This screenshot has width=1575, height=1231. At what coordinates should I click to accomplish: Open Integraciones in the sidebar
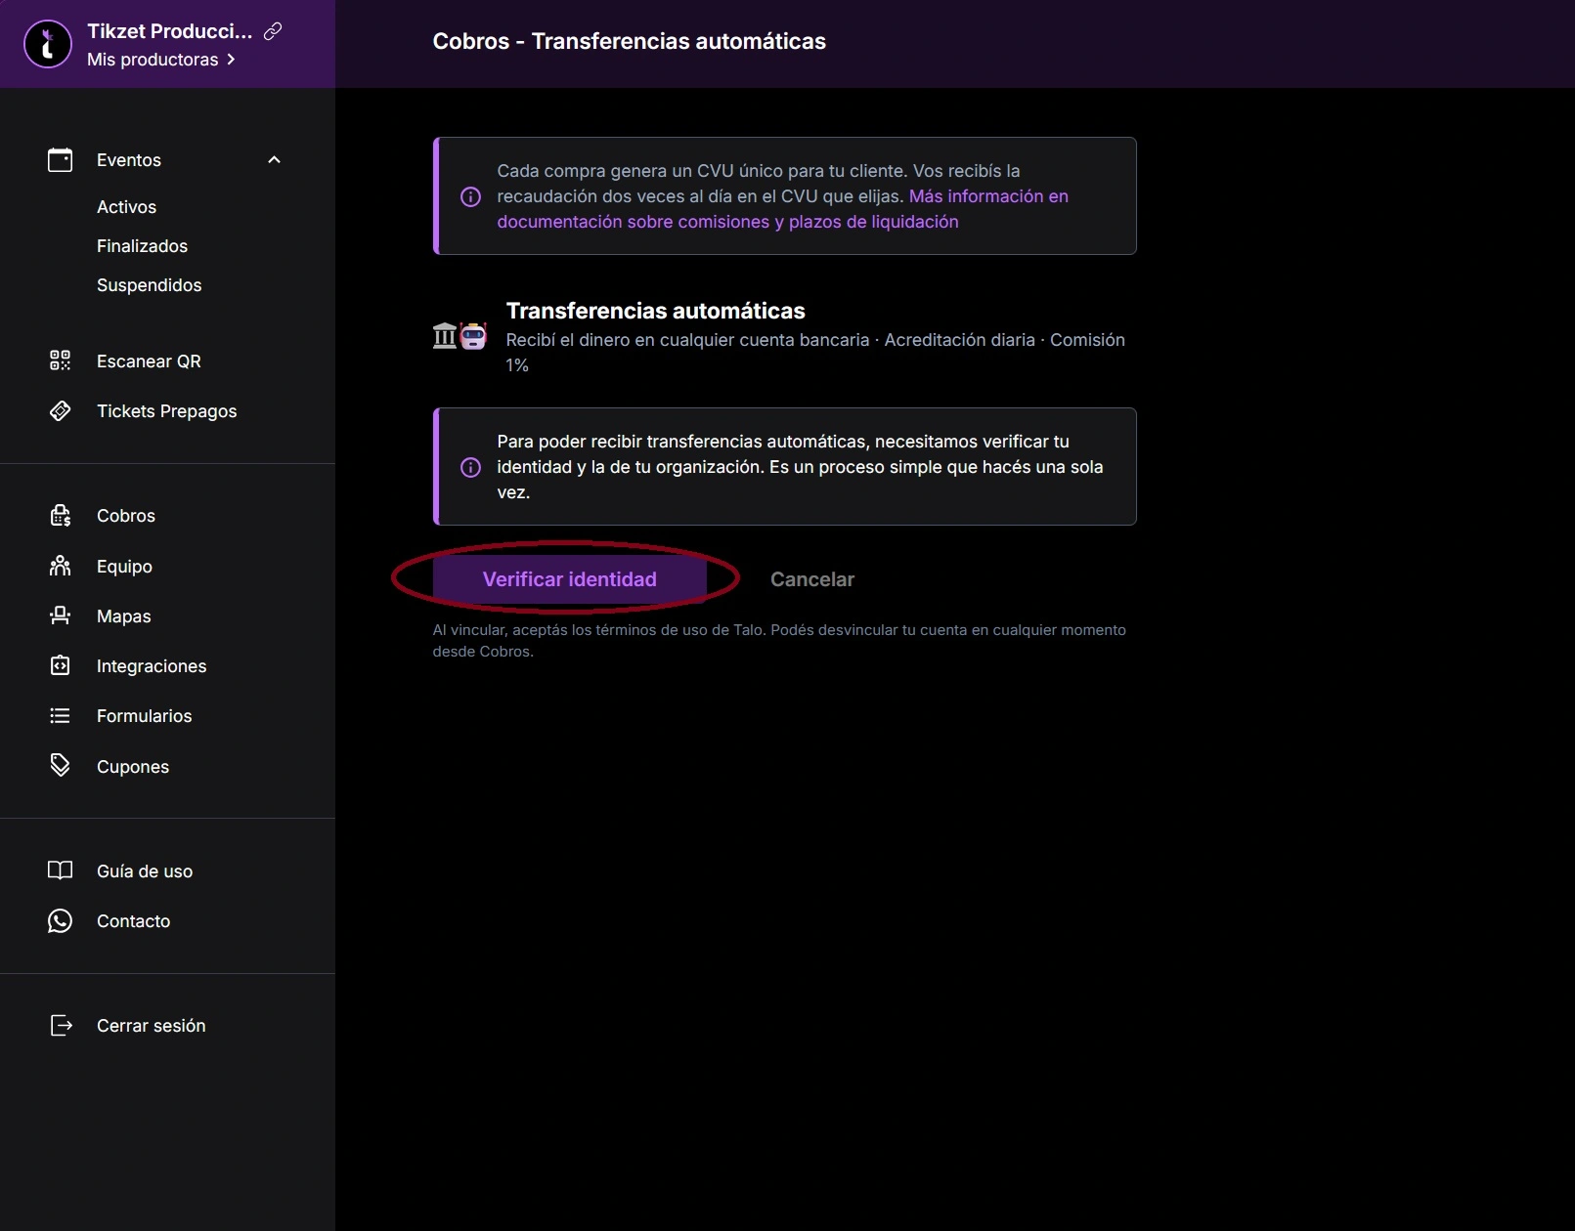[152, 666]
